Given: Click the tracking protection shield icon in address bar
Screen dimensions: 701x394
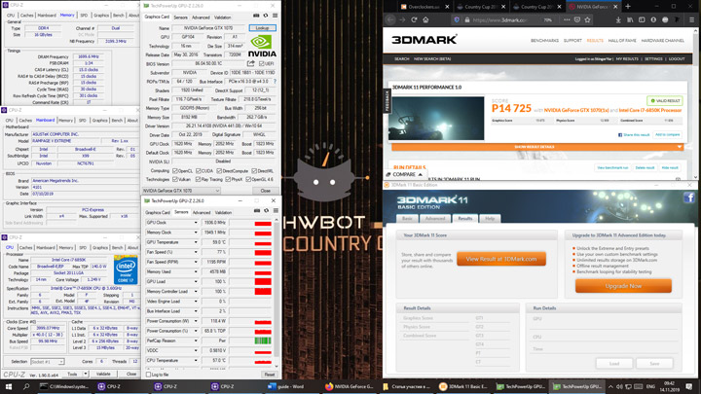Looking at the screenshot, I should 457,19.
